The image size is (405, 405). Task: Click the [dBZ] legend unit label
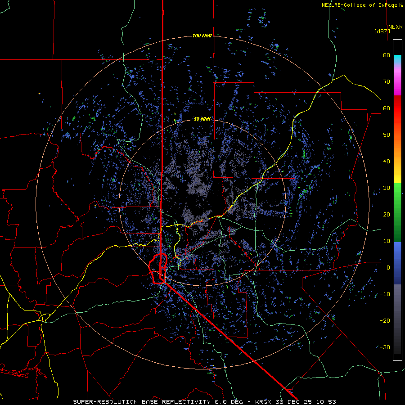coord(382,31)
